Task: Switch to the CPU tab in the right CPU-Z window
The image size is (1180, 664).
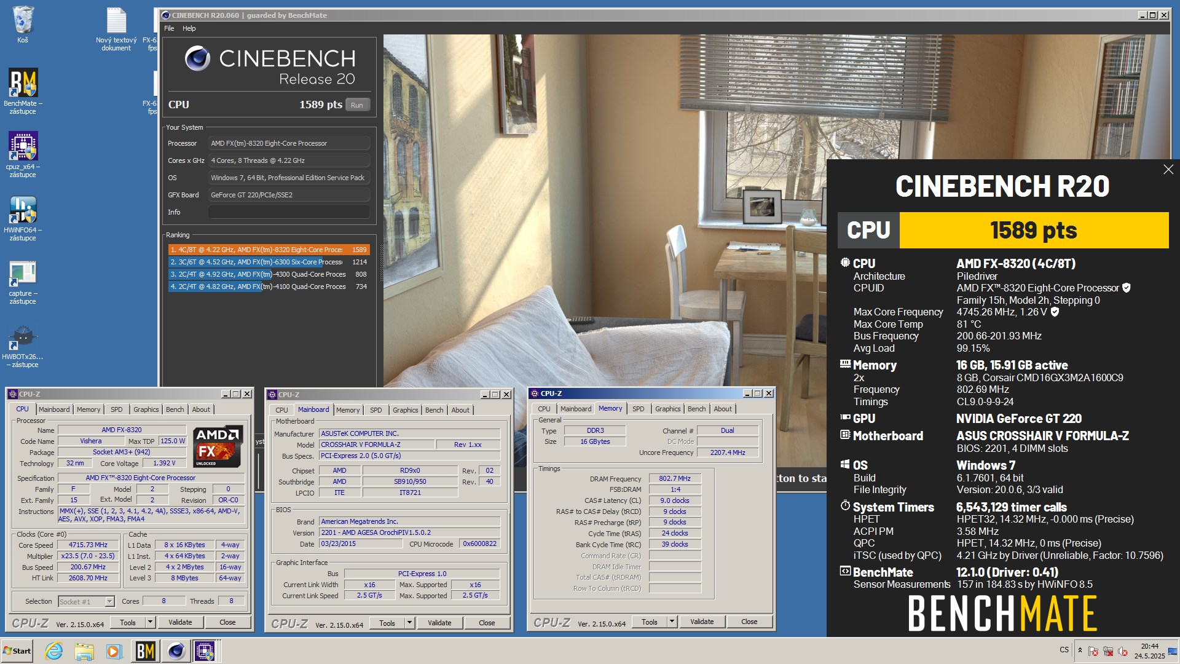Action: [x=545, y=409]
